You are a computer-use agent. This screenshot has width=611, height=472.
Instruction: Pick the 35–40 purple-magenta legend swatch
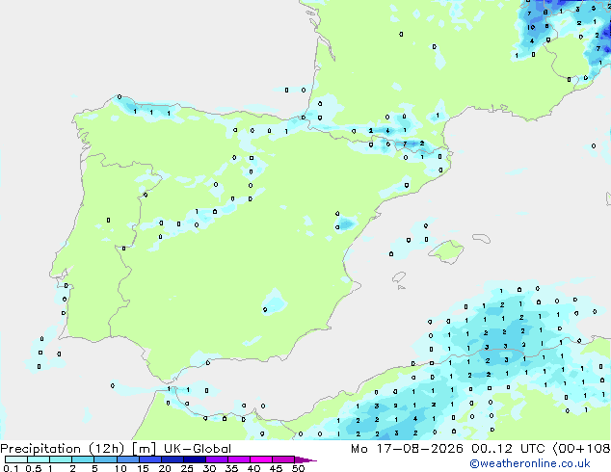click(238, 459)
